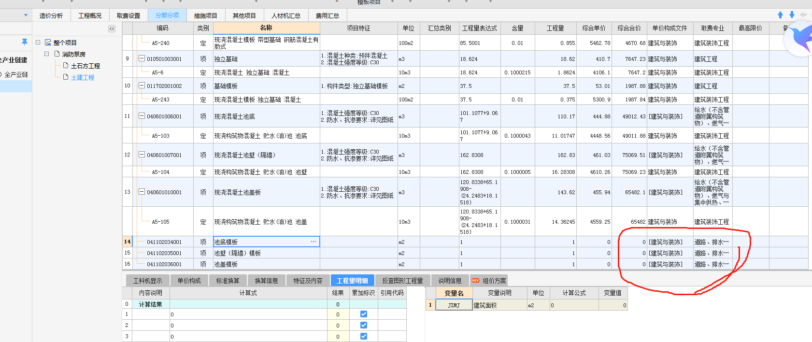
Task: Switch to 单价构成 bottom tab
Action: 189,281
